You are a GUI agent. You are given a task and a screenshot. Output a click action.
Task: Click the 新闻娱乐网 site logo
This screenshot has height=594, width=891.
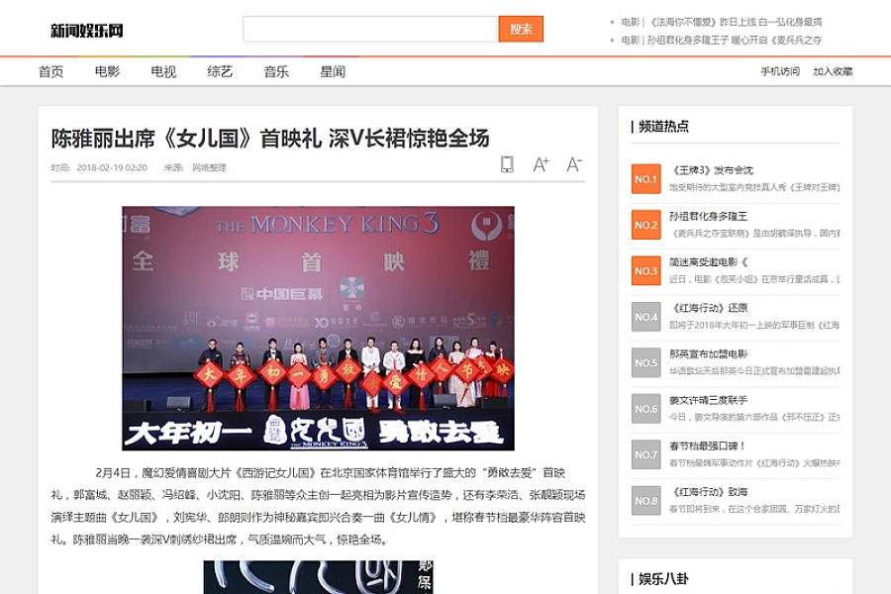[87, 30]
